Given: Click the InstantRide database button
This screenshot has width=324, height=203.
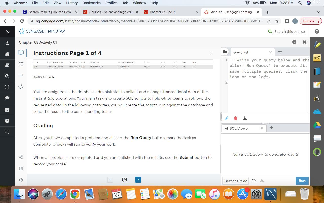Looking at the screenshot, I should pos(235,181).
